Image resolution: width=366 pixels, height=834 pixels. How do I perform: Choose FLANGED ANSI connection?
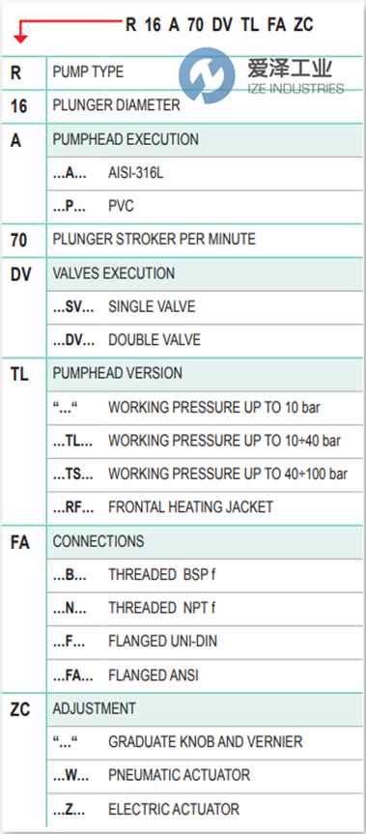pos(205,676)
